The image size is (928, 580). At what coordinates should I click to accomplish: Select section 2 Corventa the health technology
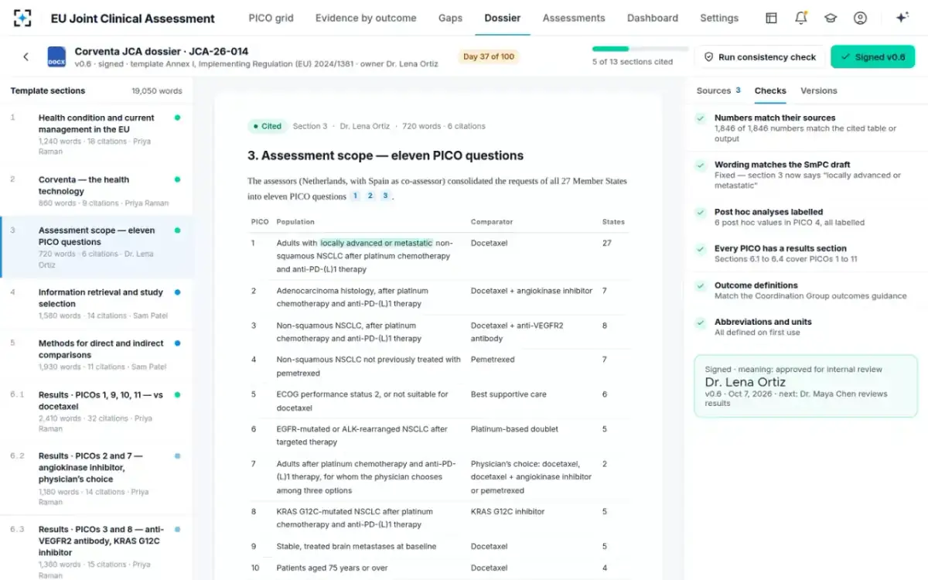(97, 191)
